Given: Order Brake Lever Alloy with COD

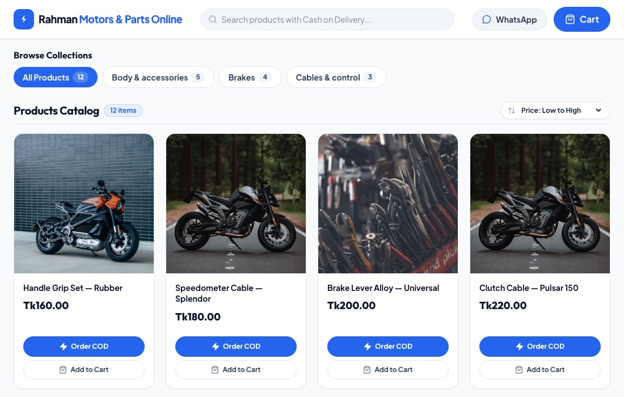Looking at the screenshot, I should click(x=388, y=347).
